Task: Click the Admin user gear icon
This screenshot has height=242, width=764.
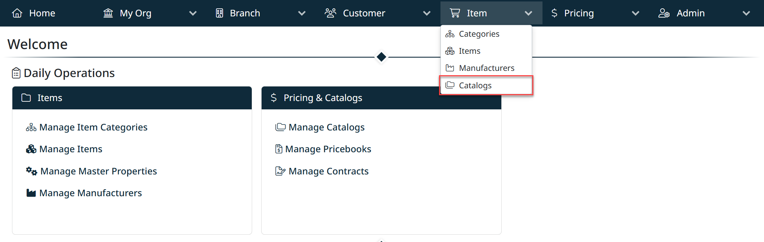Action: 664,13
